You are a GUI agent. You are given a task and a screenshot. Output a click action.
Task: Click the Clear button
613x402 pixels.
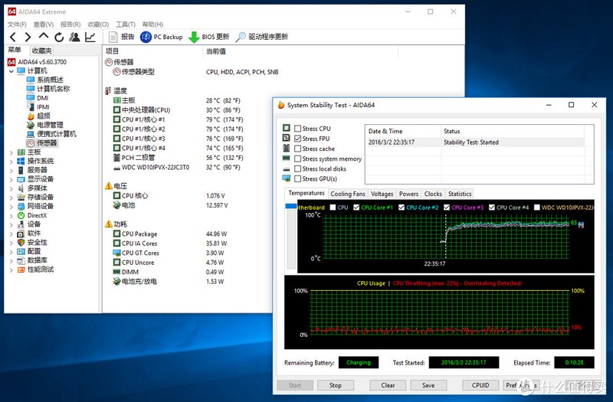coord(388,385)
